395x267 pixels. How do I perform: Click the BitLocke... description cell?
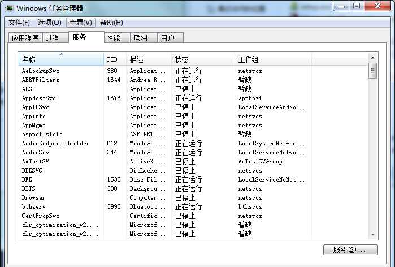pyautogui.click(x=148, y=171)
